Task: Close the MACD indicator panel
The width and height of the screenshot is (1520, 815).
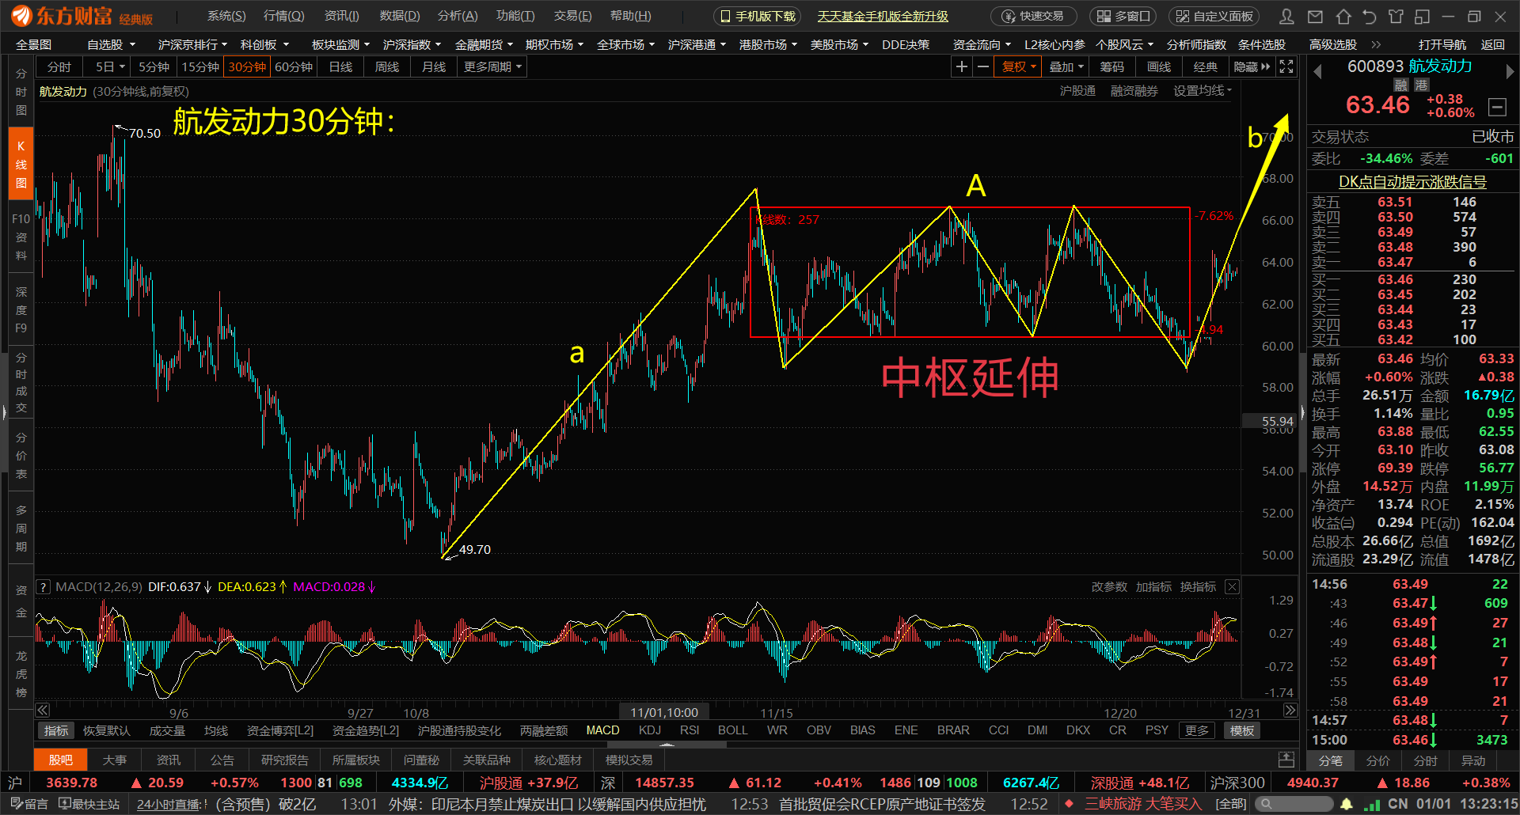Action: (1232, 586)
